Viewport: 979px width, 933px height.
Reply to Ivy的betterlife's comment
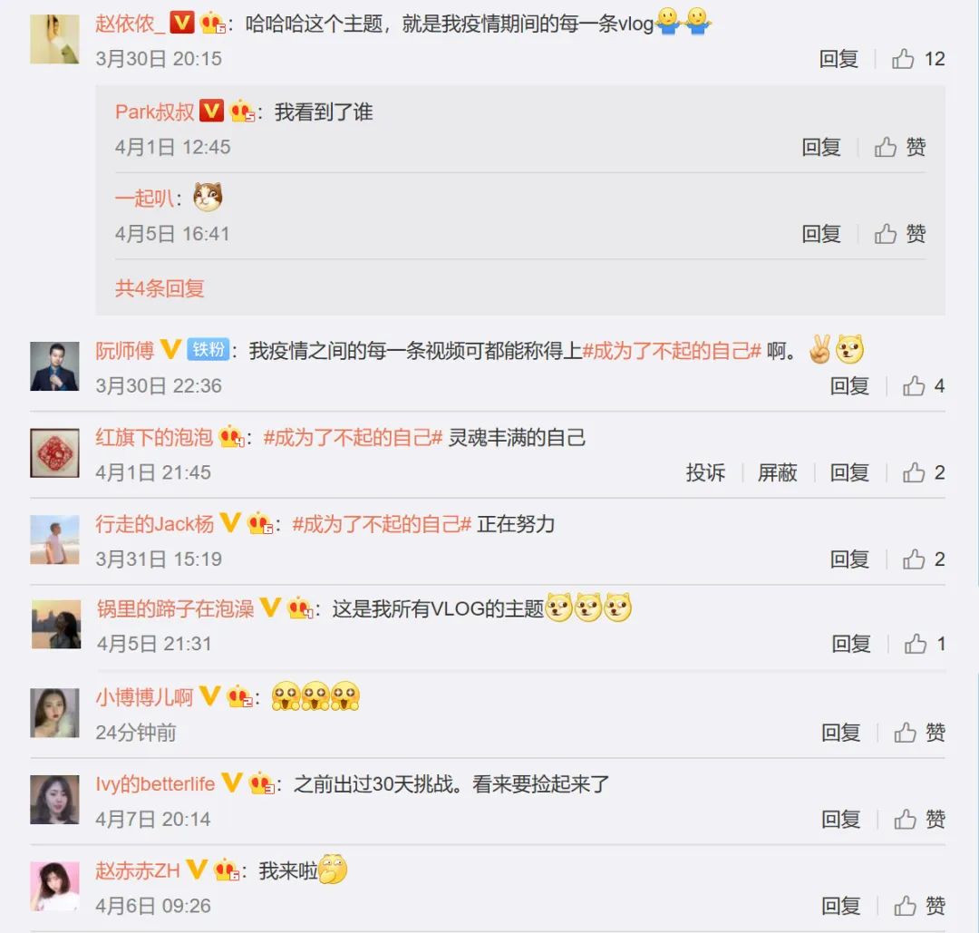[840, 819]
